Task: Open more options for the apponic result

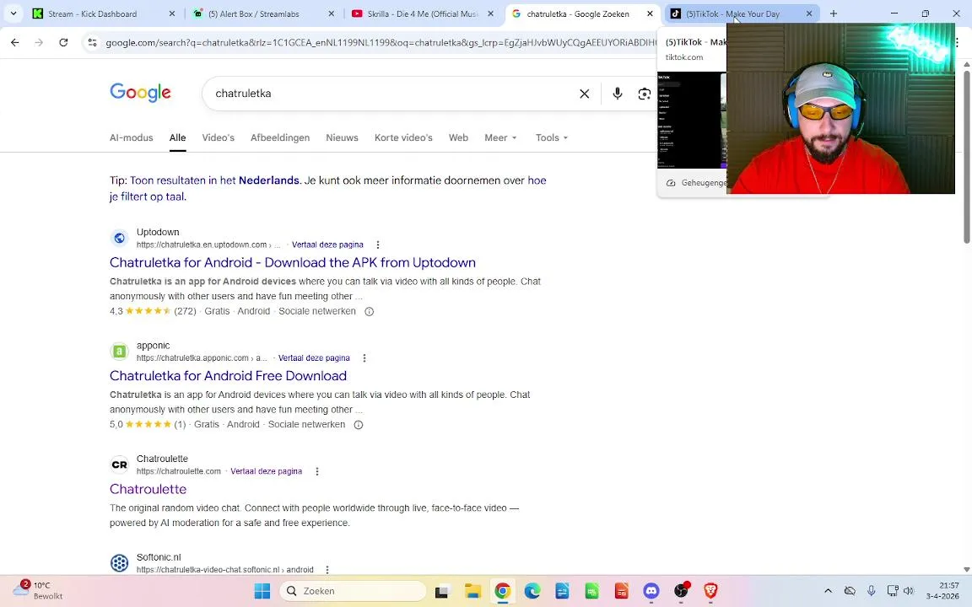Action: 364,358
